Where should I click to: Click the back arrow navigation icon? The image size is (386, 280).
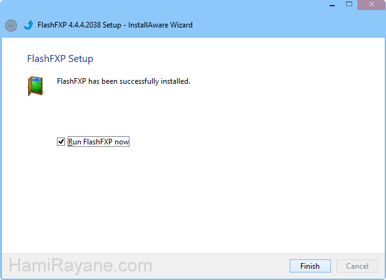[11, 26]
